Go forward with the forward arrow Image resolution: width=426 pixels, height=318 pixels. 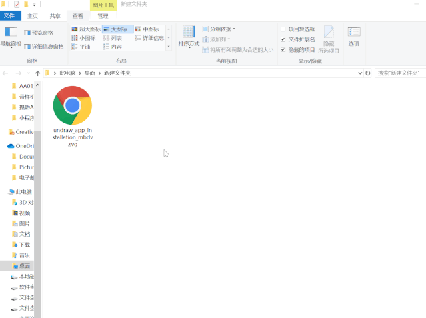tap(18, 73)
